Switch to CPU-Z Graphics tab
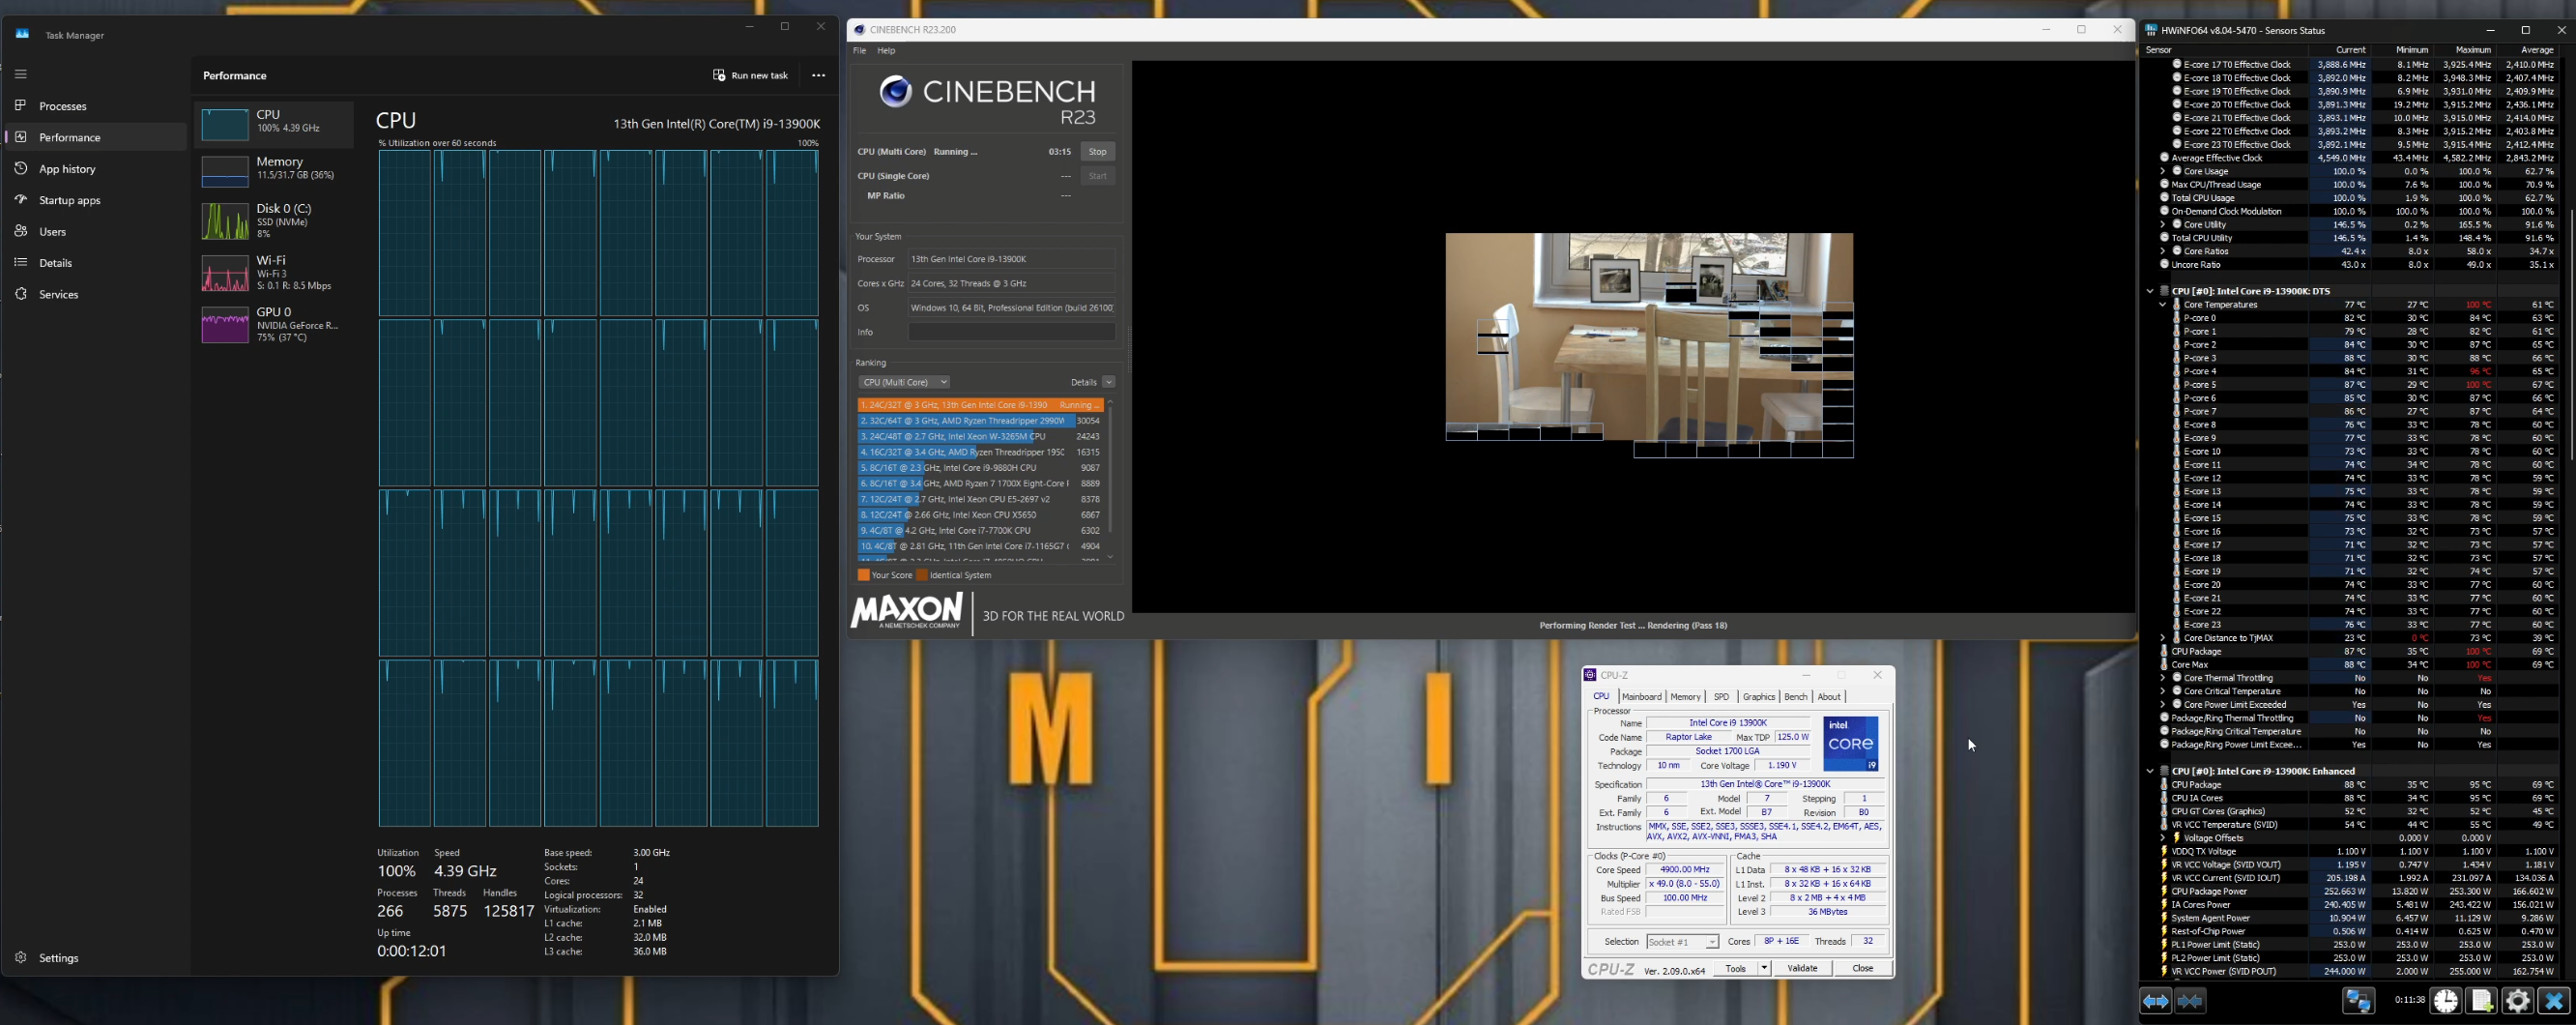This screenshot has height=1025, width=2576. tap(1758, 696)
